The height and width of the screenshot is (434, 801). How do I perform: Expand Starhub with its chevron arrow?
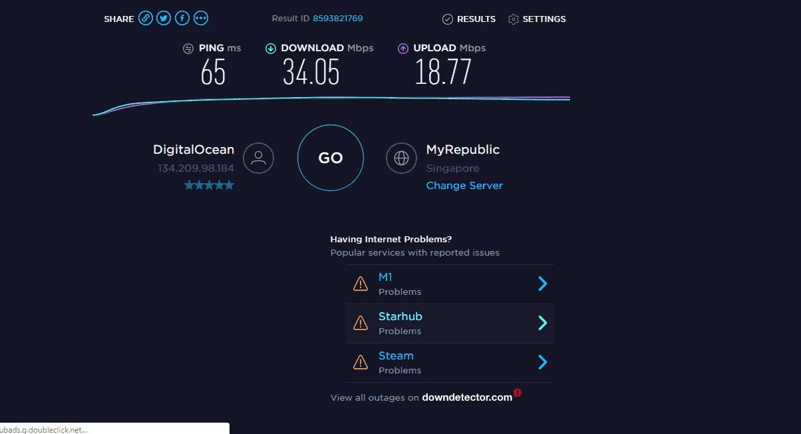[542, 324]
